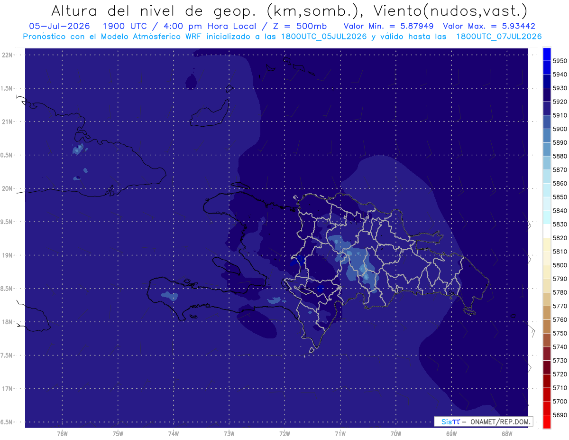569x440 pixels.
Task: Click the bright red swatch at legend bottom
Action: pos(547,421)
